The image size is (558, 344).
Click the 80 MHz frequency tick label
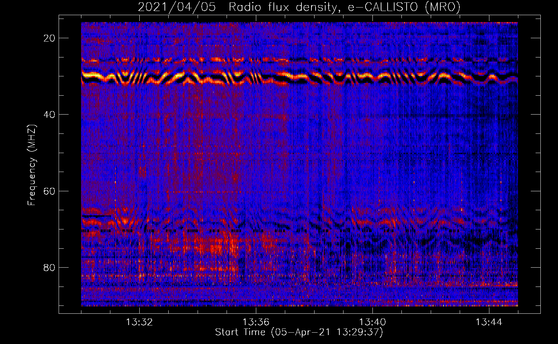click(x=49, y=267)
